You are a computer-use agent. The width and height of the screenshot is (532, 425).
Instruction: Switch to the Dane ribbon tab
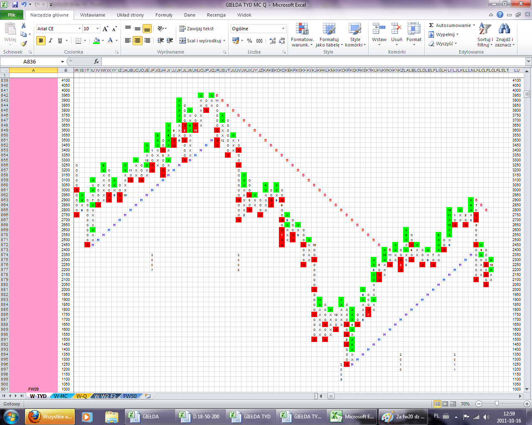coord(190,15)
